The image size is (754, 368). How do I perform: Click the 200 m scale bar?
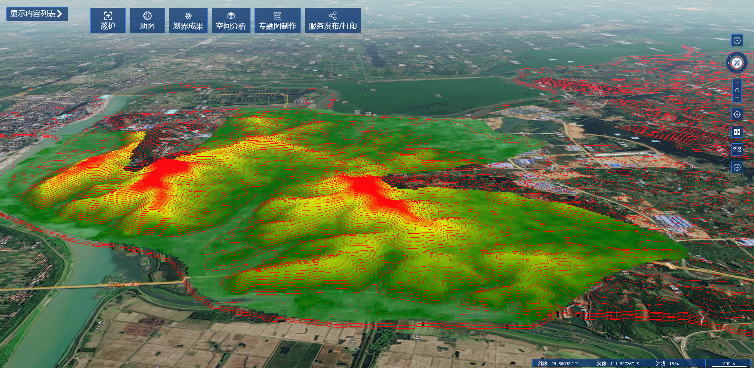pos(728,364)
